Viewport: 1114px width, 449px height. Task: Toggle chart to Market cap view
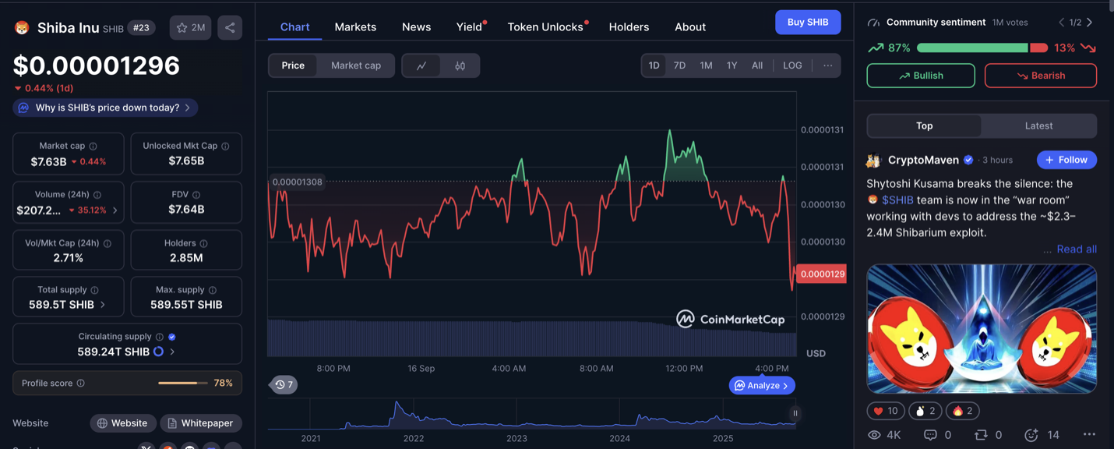pos(355,65)
